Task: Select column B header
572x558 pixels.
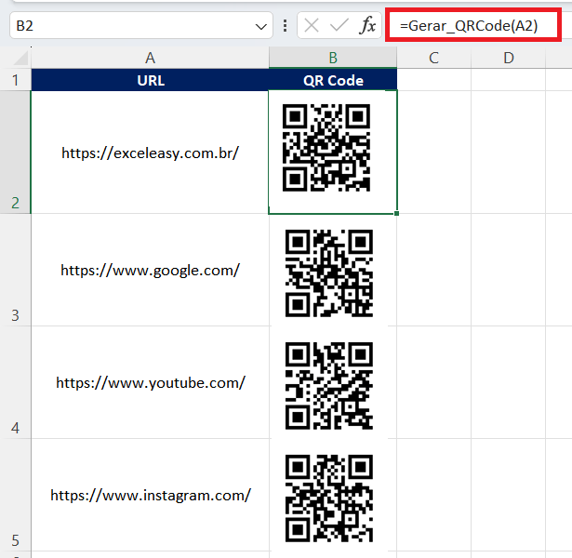Action: pyautogui.click(x=333, y=58)
